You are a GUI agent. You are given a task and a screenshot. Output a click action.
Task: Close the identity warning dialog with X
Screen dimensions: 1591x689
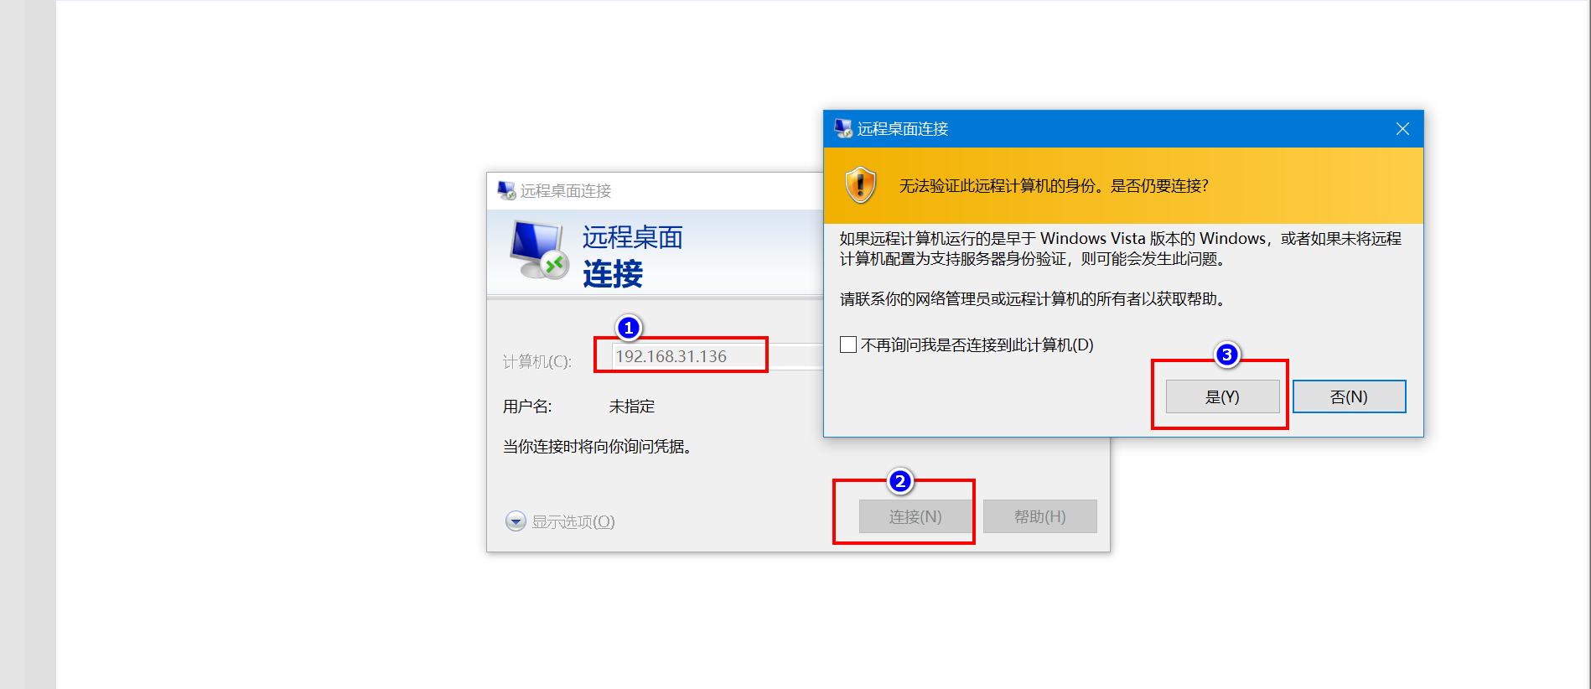1402,129
